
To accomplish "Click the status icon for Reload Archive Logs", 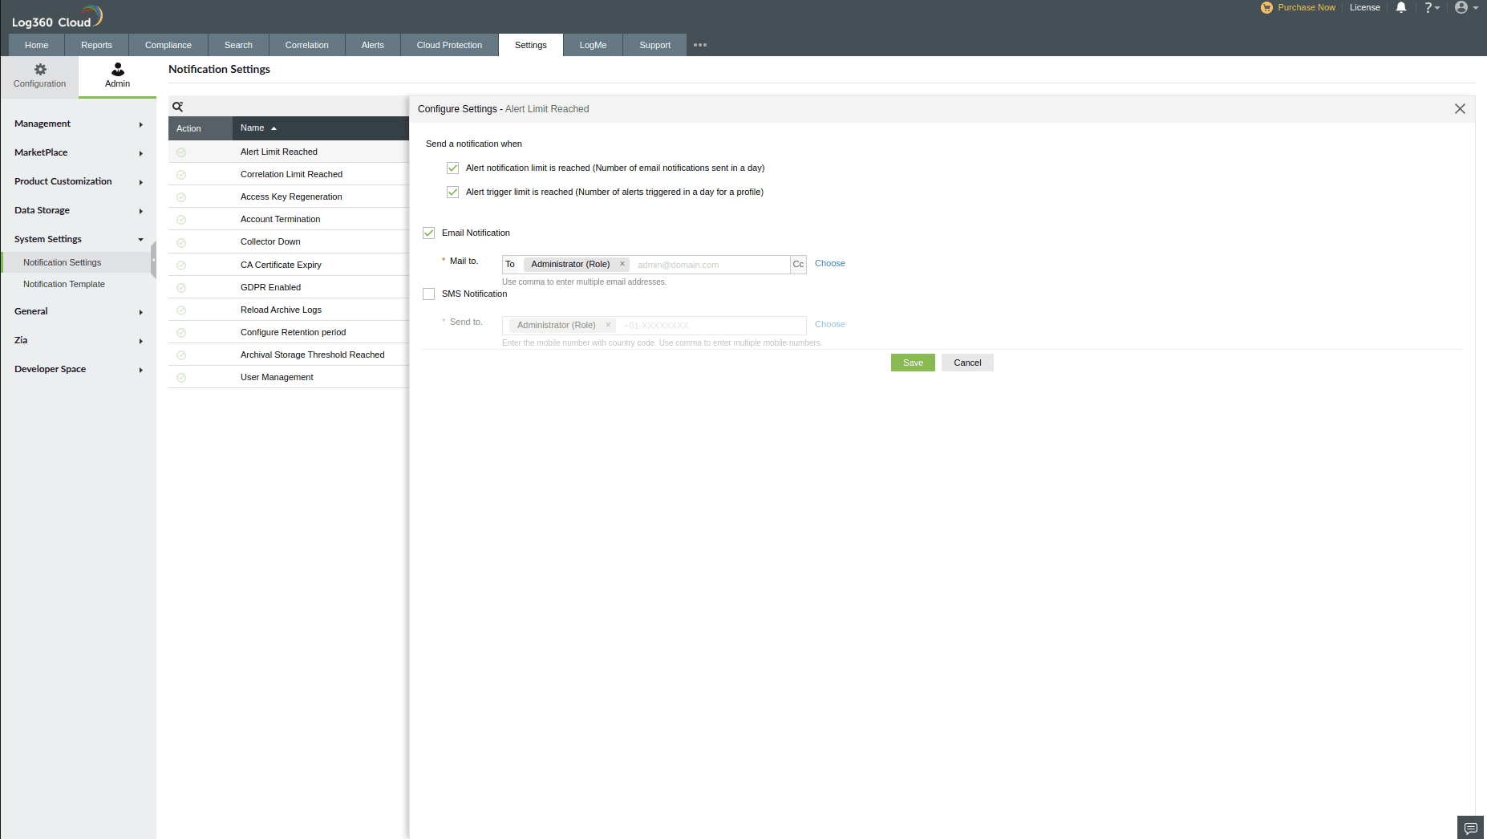I will 181,310.
